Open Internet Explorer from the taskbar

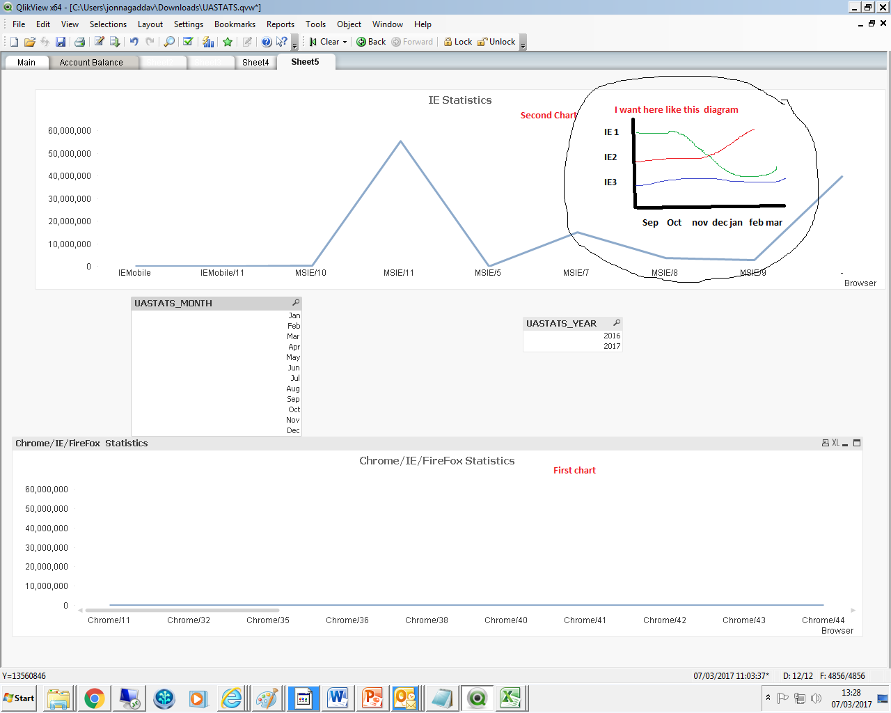point(231,698)
